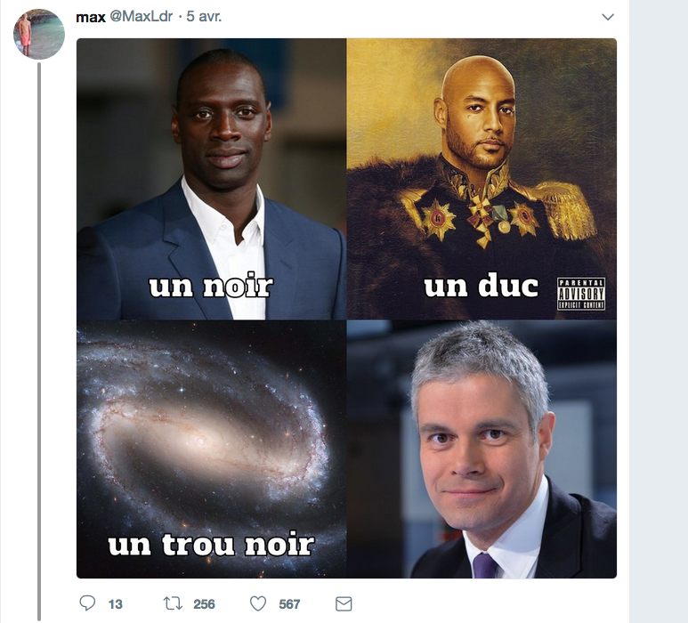Open the tweet's 5 avr. timestamp

204,17
